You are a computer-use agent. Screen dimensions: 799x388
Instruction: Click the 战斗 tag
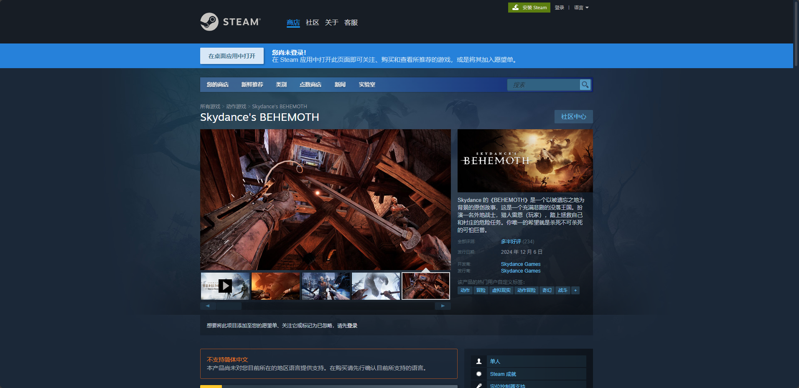pos(563,290)
